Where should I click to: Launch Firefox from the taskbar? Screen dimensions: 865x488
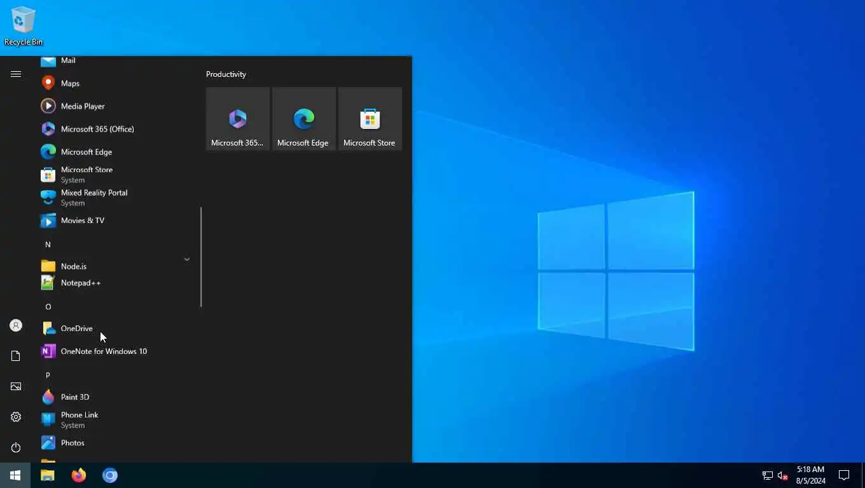(x=79, y=475)
